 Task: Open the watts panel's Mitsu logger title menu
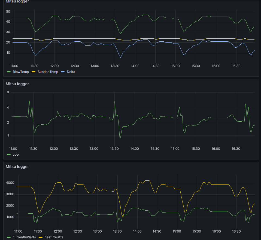point(17,167)
